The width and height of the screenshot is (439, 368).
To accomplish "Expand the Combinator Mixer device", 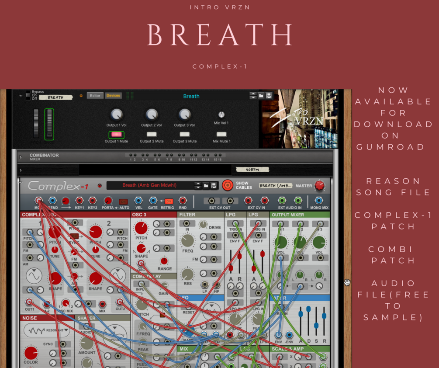I will tap(21, 157).
